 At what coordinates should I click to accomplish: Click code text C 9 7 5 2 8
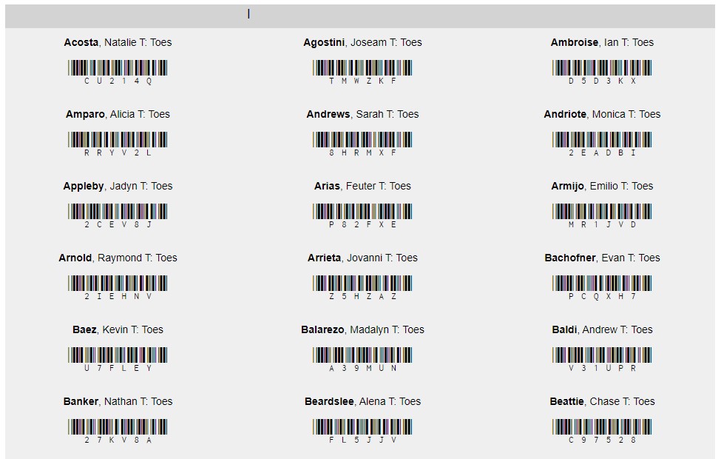pyautogui.click(x=602, y=440)
